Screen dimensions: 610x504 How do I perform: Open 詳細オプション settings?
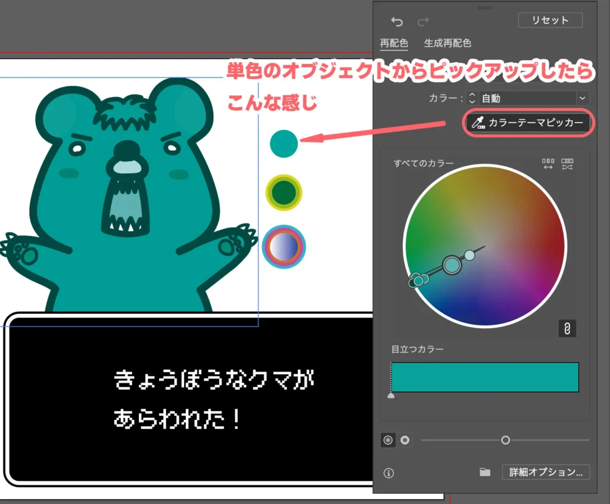[x=546, y=472]
